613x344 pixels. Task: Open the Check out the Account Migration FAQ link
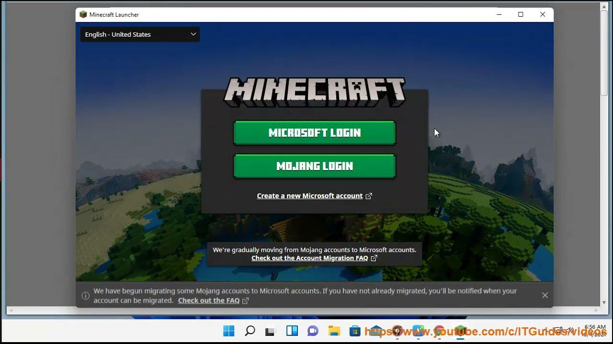[310, 258]
